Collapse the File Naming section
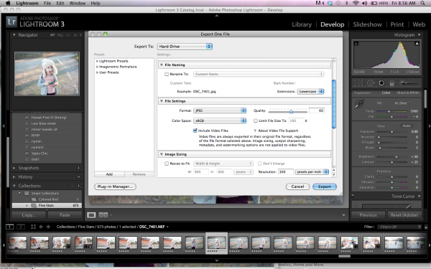The width and height of the screenshot is (431, 269). [x=162, y=65]
